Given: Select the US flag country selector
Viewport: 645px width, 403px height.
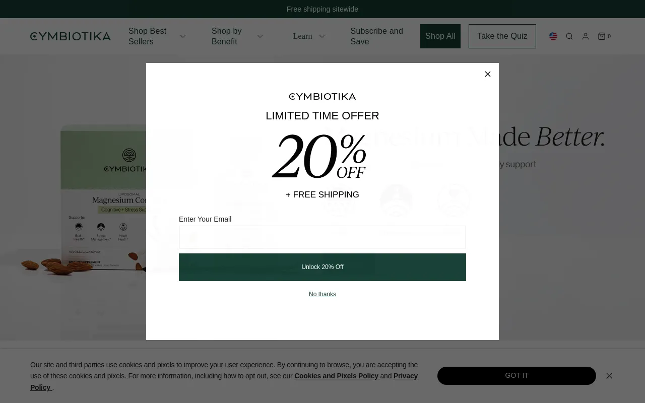Looking at the screenshot, I should pos(553,36).
